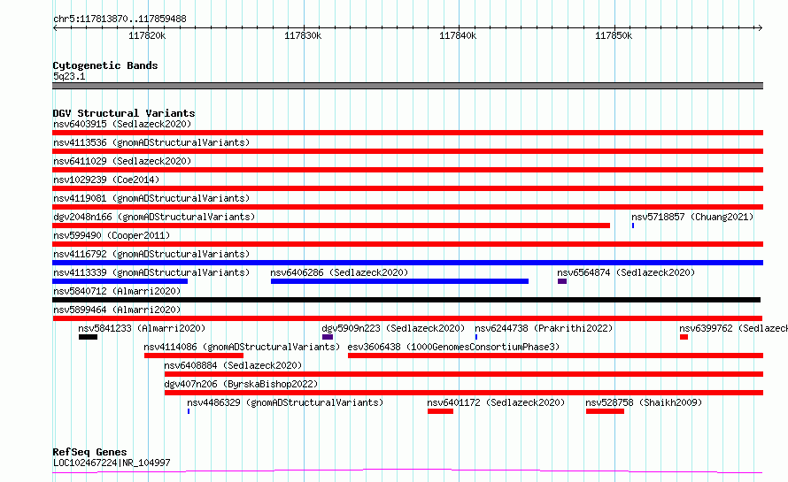Open the LOC102467224|NR_104997 gene label
The image size is (788, 482).
(x=112, y=463)
